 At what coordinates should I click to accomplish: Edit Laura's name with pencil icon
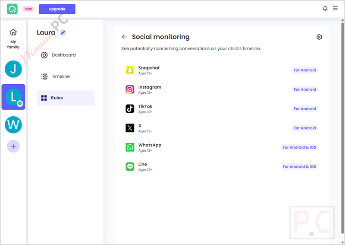pos(63,33)
